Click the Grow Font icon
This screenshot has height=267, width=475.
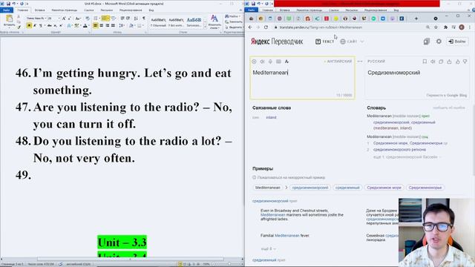tap(64, 19)
